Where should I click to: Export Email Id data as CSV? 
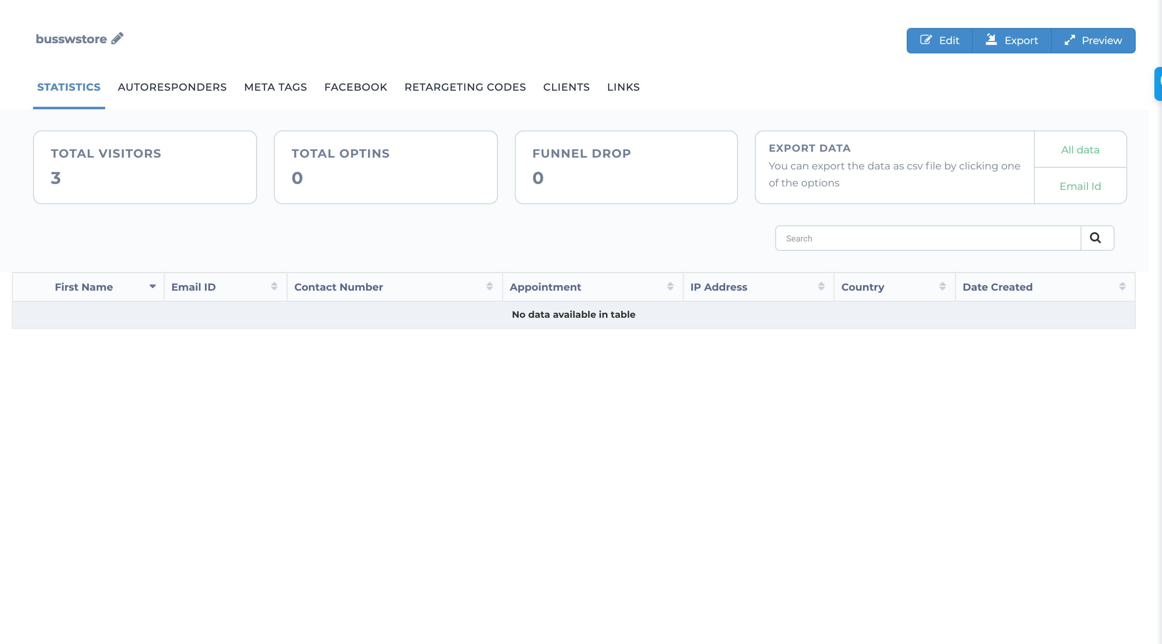click(1080, 186)
